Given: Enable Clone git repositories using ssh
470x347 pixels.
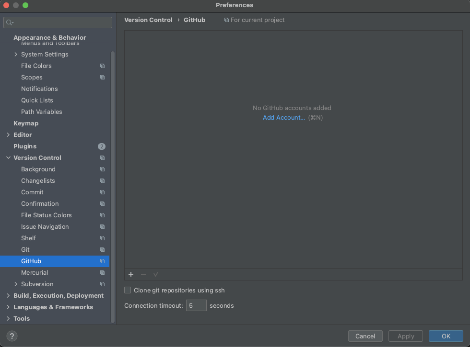Looking at the screenshot, I should (x=128, y=290).
